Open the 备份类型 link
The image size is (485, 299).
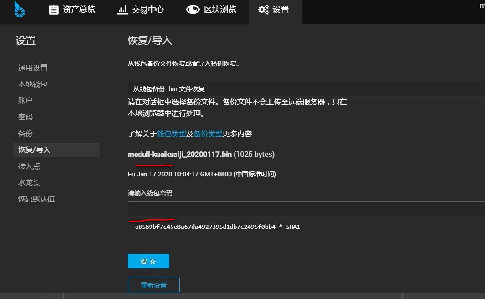tap(208, 134)
